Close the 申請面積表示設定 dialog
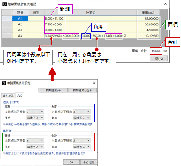181x166 pixels. tap(94, 83)
